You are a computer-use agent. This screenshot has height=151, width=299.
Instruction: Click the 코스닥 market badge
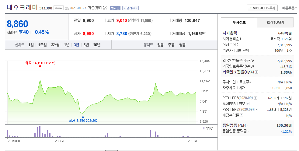coord(58,8)
